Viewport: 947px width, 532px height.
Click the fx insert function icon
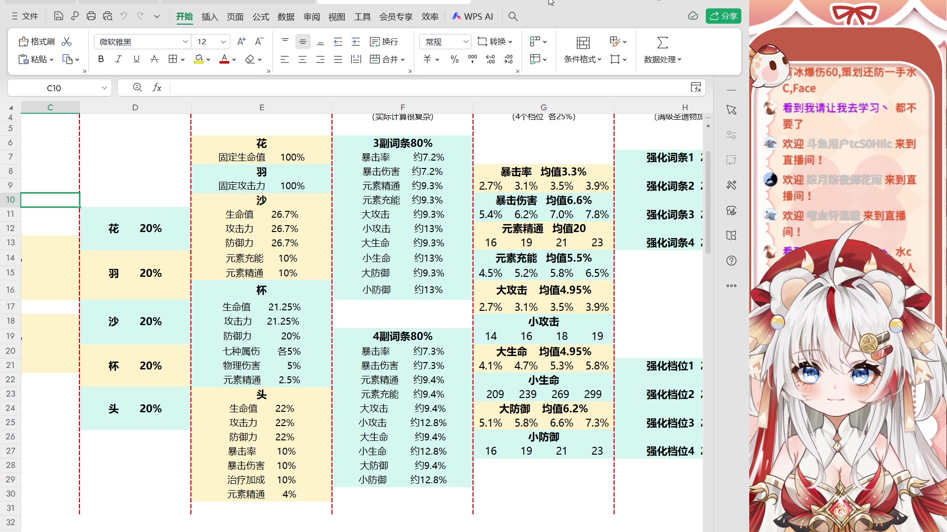pyautogui.click(x=157, y=88)
